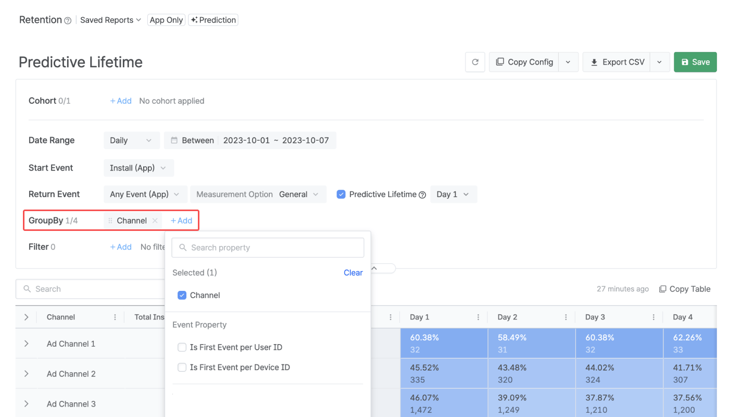
Task: Click the Event Property section label
Action: [199, 325]
